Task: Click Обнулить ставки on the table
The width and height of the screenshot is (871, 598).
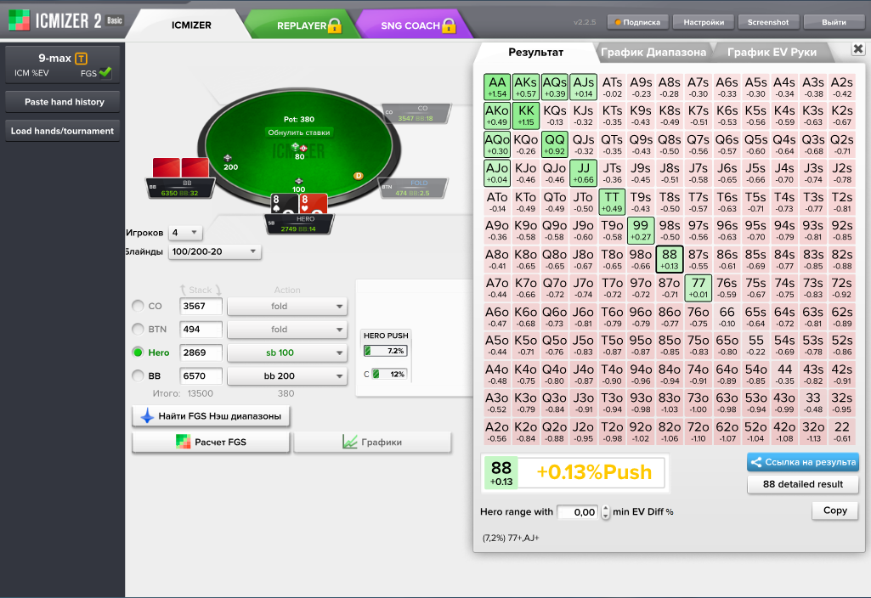Action: (299, 133)
